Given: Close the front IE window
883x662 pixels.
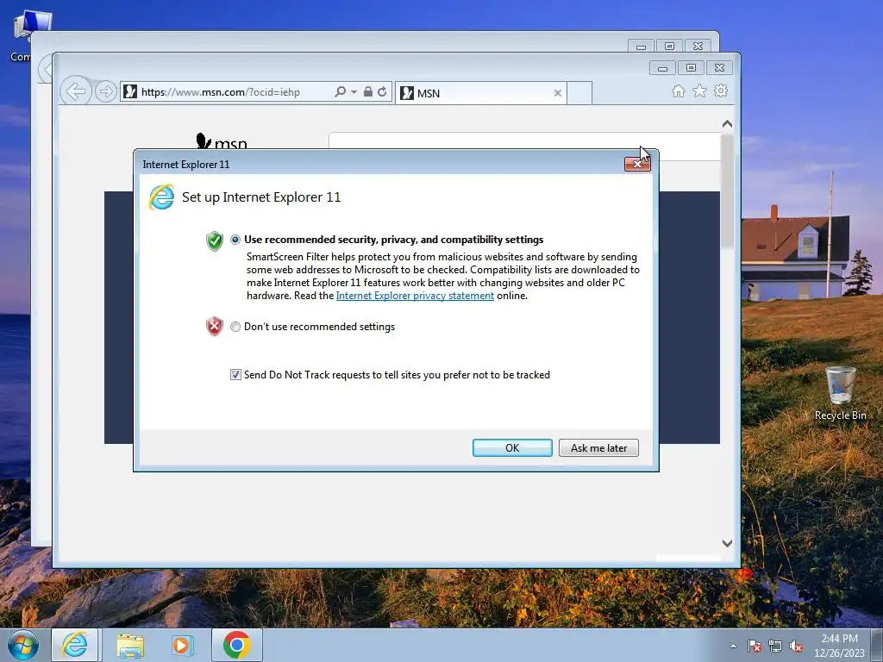Looking at the screenshot, I should (720, 68).
